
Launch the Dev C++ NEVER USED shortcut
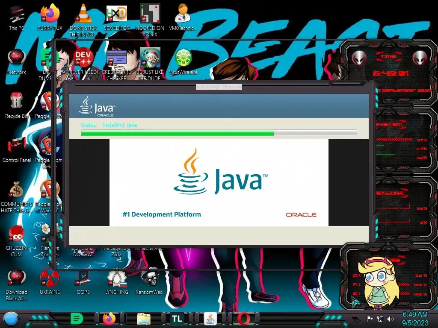tap(83, 61)
